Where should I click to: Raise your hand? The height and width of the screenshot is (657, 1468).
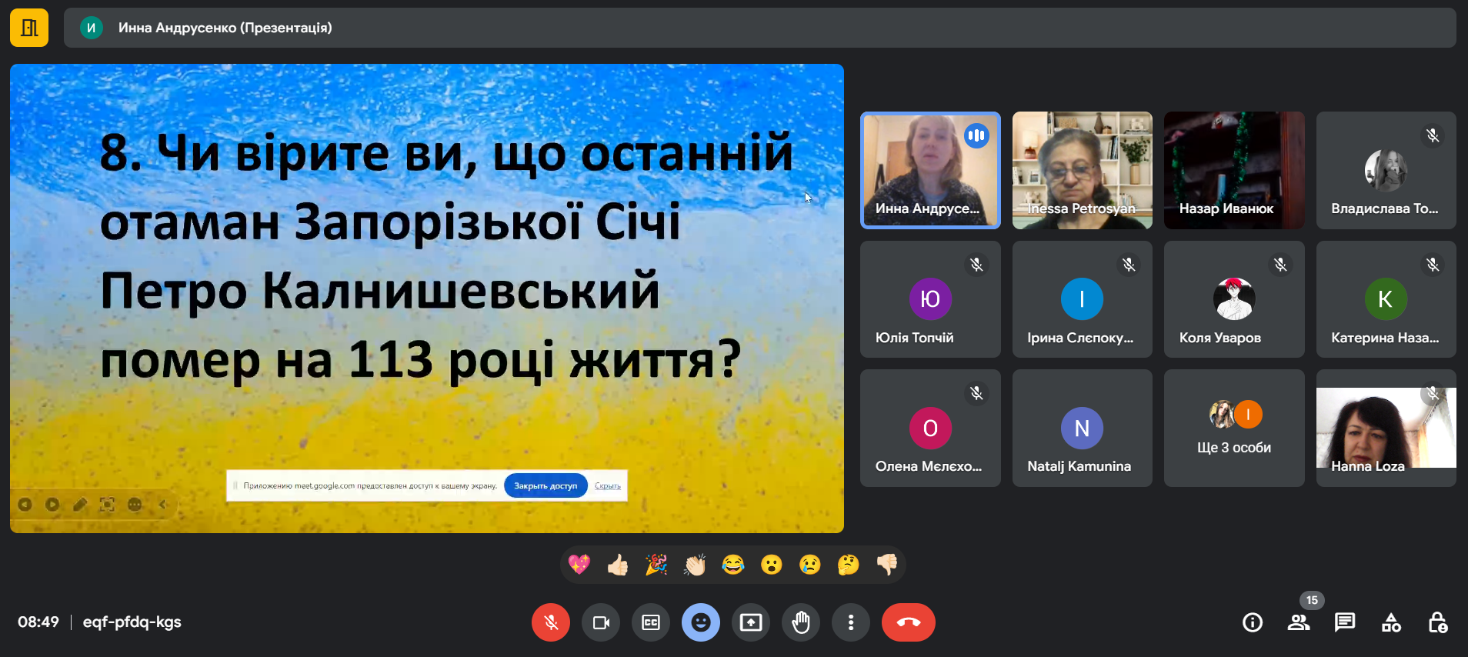tap(801, 622)
